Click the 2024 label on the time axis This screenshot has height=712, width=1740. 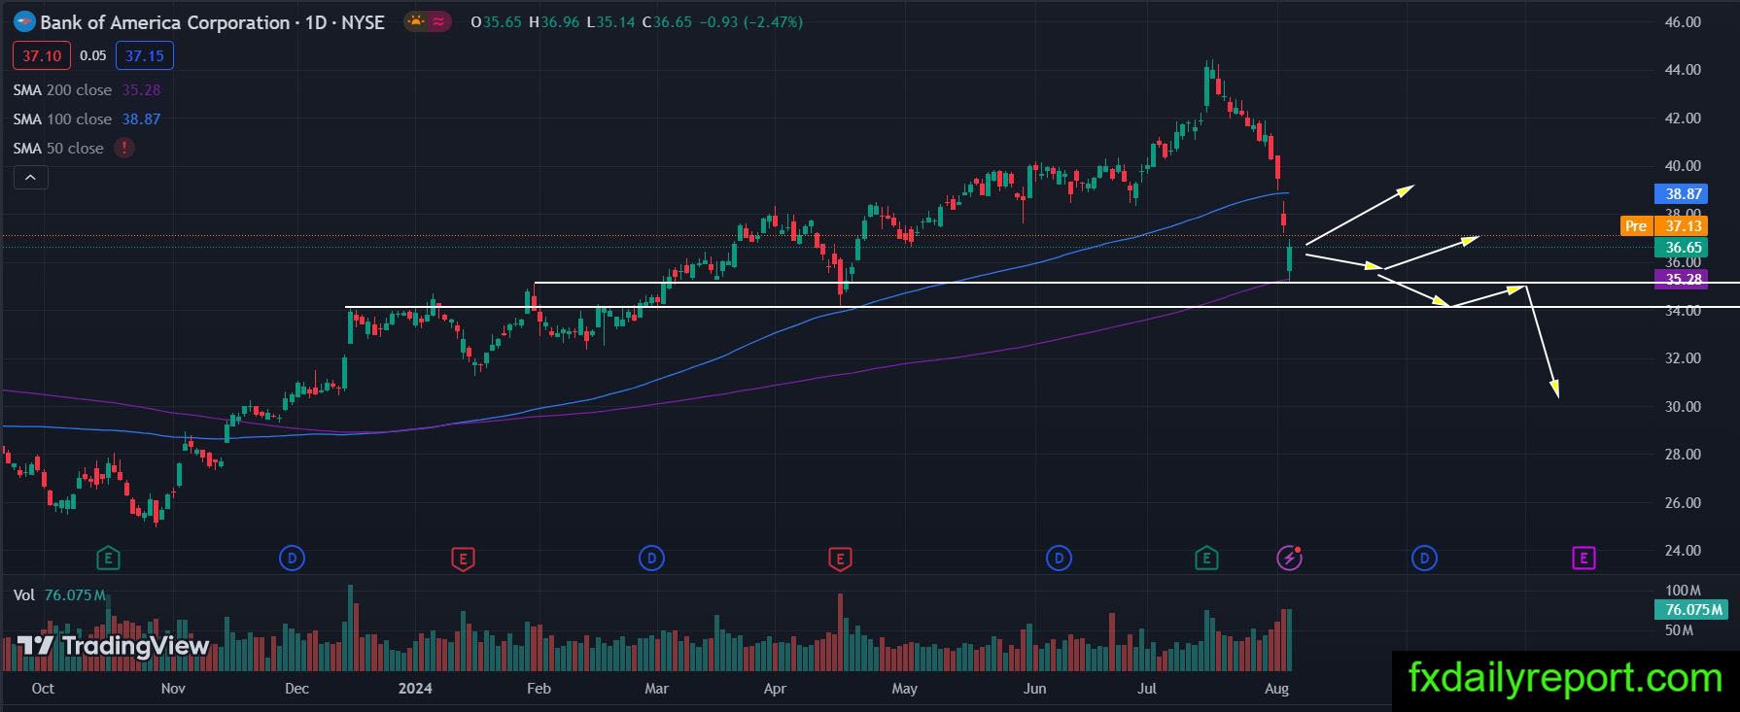click(x=415, y=688)
